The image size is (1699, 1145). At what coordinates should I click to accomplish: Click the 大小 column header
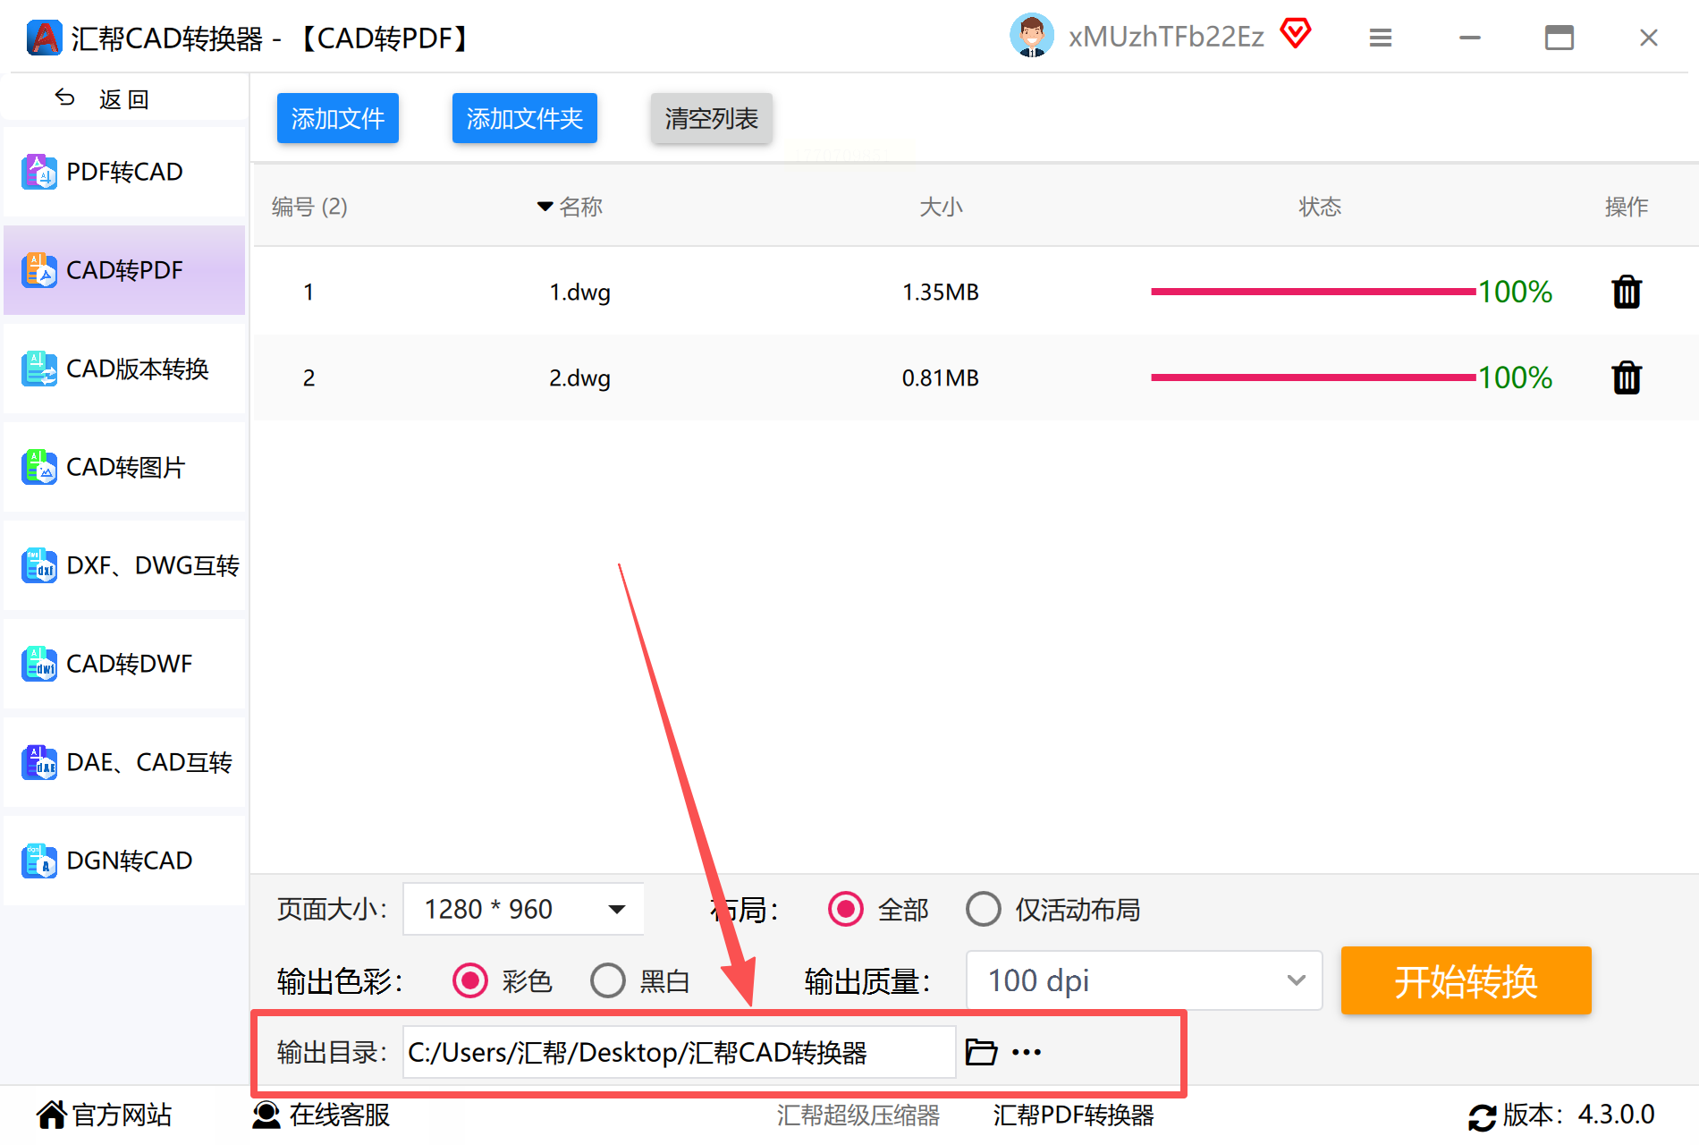[x=941, y=207]
